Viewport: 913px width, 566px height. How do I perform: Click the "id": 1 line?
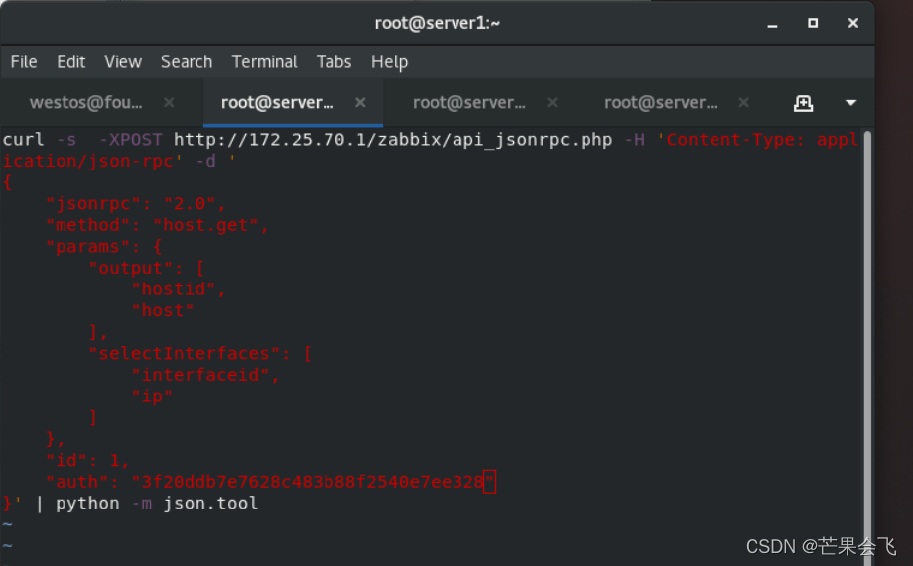tap(88, 461)
